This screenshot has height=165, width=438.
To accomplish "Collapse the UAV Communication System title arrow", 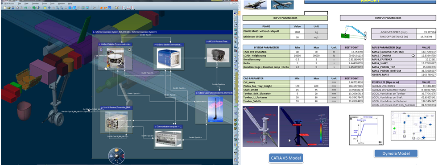I will [x=94, y=32].
